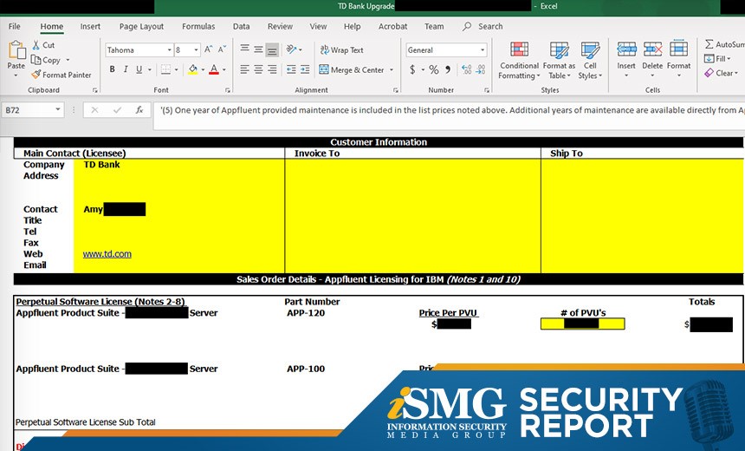Center text horizontally in the cell
The width and height of the screenshot is (745, 451).
coord(258,69)
